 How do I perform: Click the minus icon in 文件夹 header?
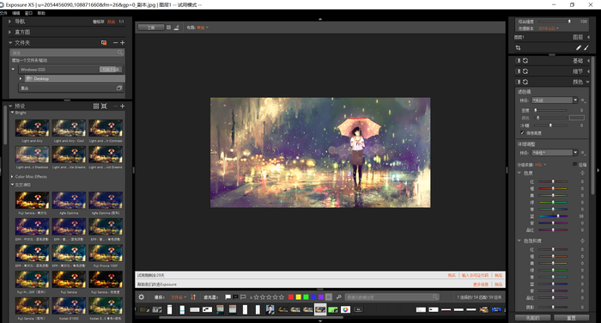coord(115,43)
